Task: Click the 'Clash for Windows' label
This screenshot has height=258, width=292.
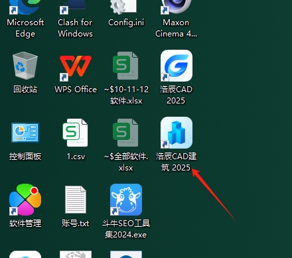Action: (x=76, y=28)
